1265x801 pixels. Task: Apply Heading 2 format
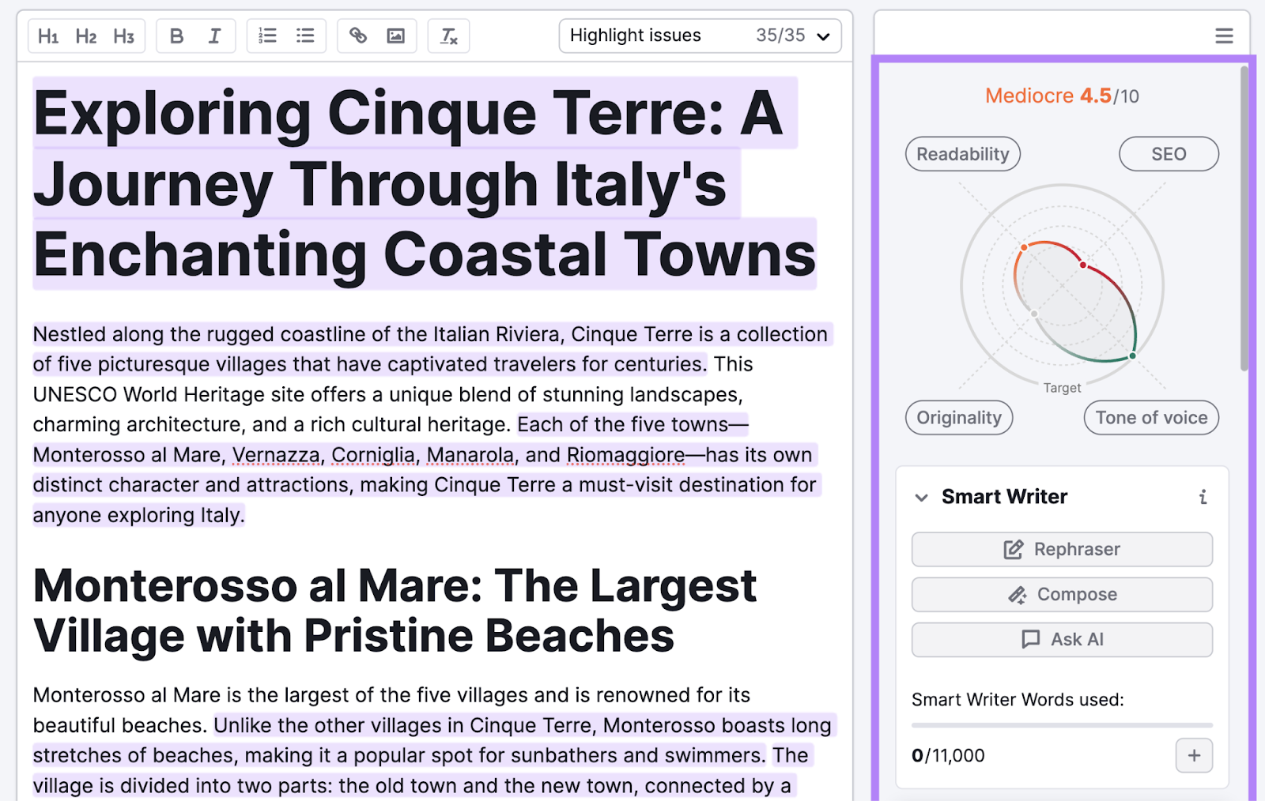86,36
